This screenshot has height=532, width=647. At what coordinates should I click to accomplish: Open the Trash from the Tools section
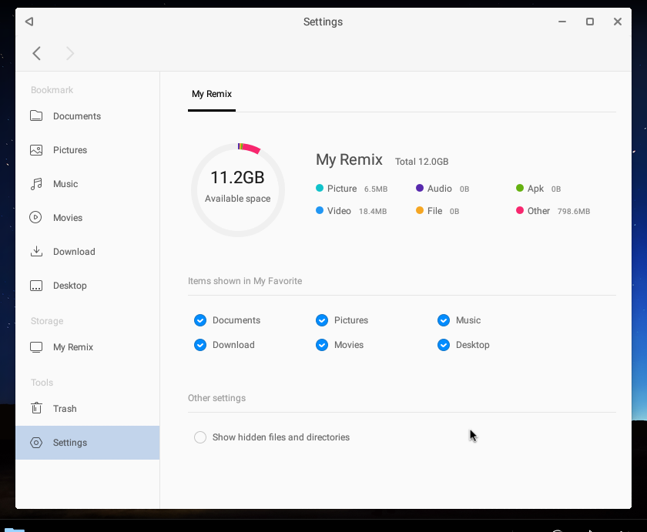(x=65, y=409)
